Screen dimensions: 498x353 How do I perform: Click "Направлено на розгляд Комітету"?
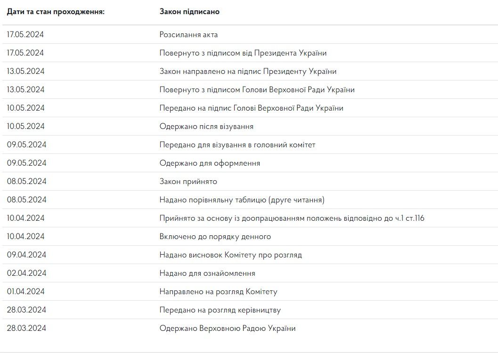218,291
